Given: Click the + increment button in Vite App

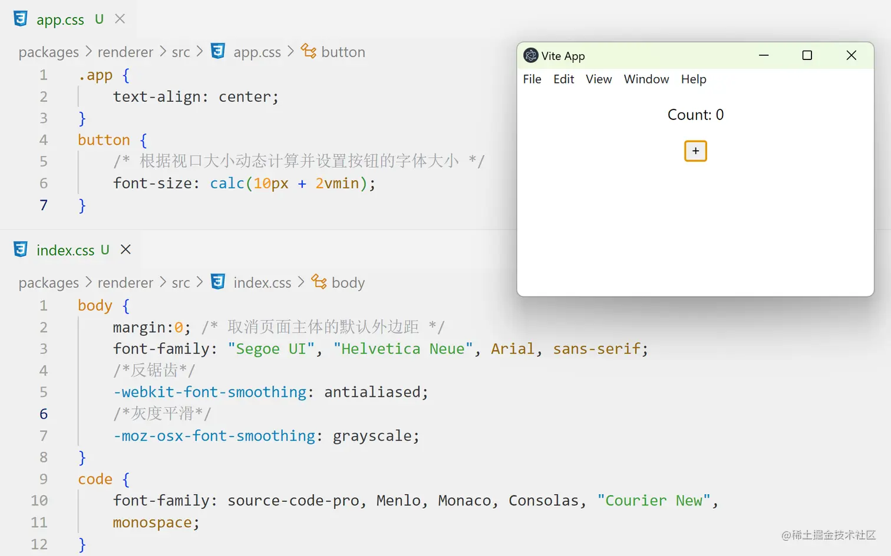Looking at the screenshot, I should click(x=695, y=151).
